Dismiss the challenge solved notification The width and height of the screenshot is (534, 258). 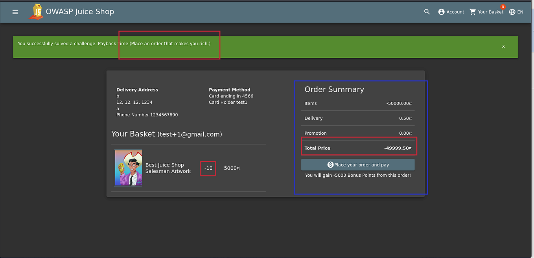pyautogui.click(x=503, y=46)
